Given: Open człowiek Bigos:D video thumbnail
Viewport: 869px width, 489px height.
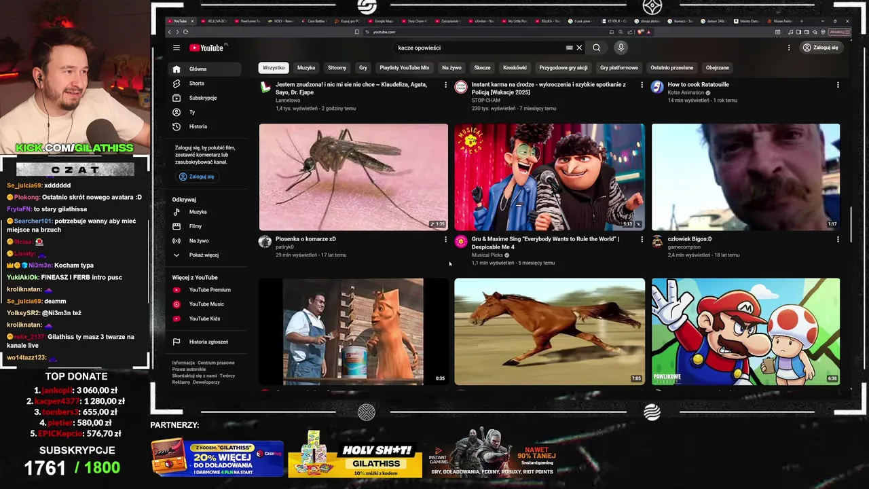Looking at the screenshot, I should point(745,177).
